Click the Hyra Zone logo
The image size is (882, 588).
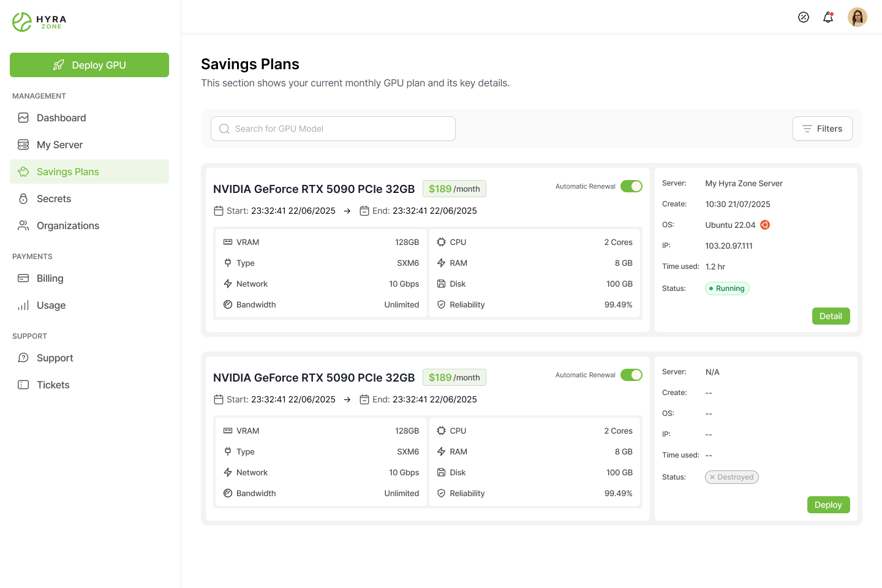tap(39, 22)
